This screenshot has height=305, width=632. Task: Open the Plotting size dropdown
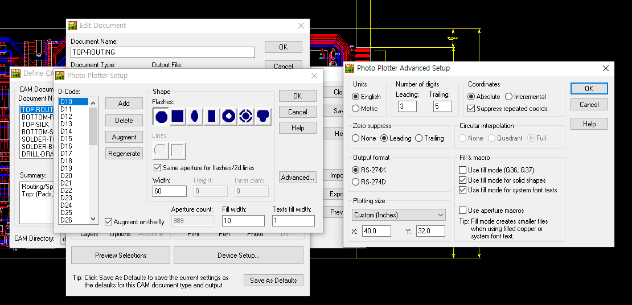click(x=399, y=215)
